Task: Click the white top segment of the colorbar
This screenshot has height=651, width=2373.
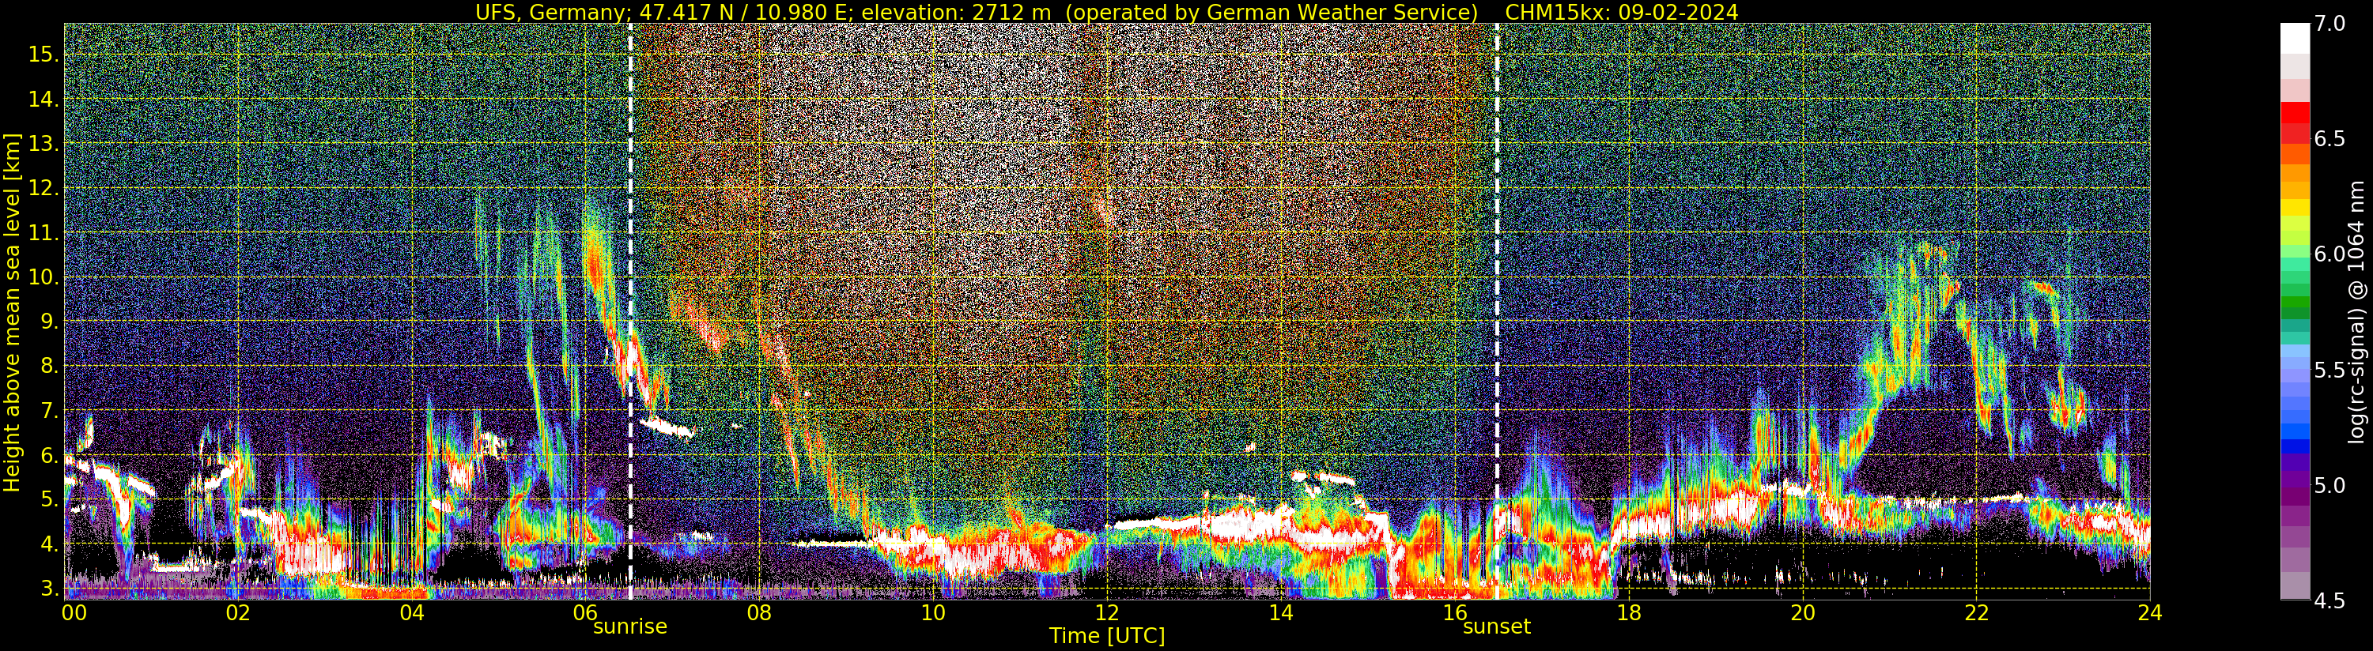Action: click(x=2295, y=39)
